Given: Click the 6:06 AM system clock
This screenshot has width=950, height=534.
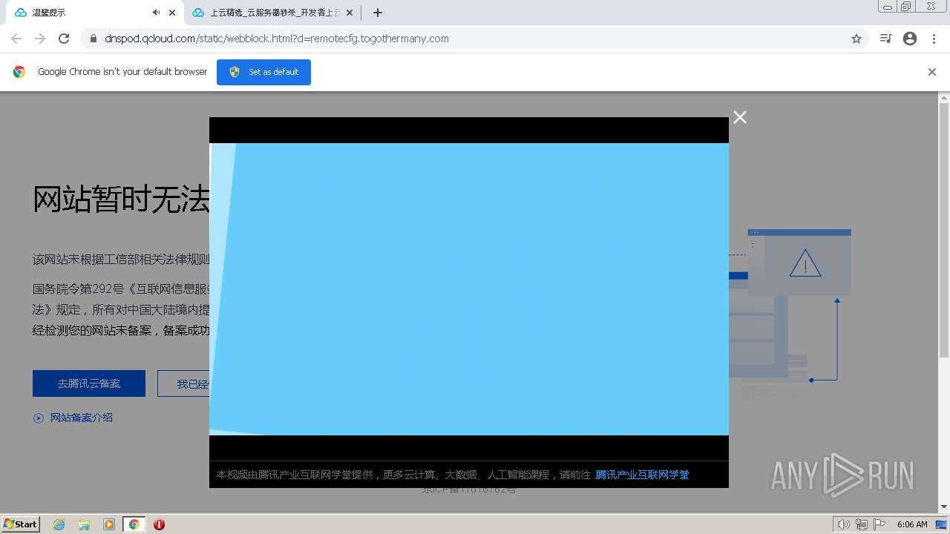Looking at the screenshot, I should pos(912,524).
